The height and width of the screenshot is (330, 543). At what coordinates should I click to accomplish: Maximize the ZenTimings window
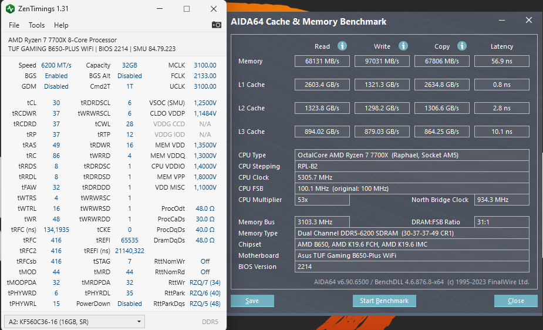click(x=187, y=9)
